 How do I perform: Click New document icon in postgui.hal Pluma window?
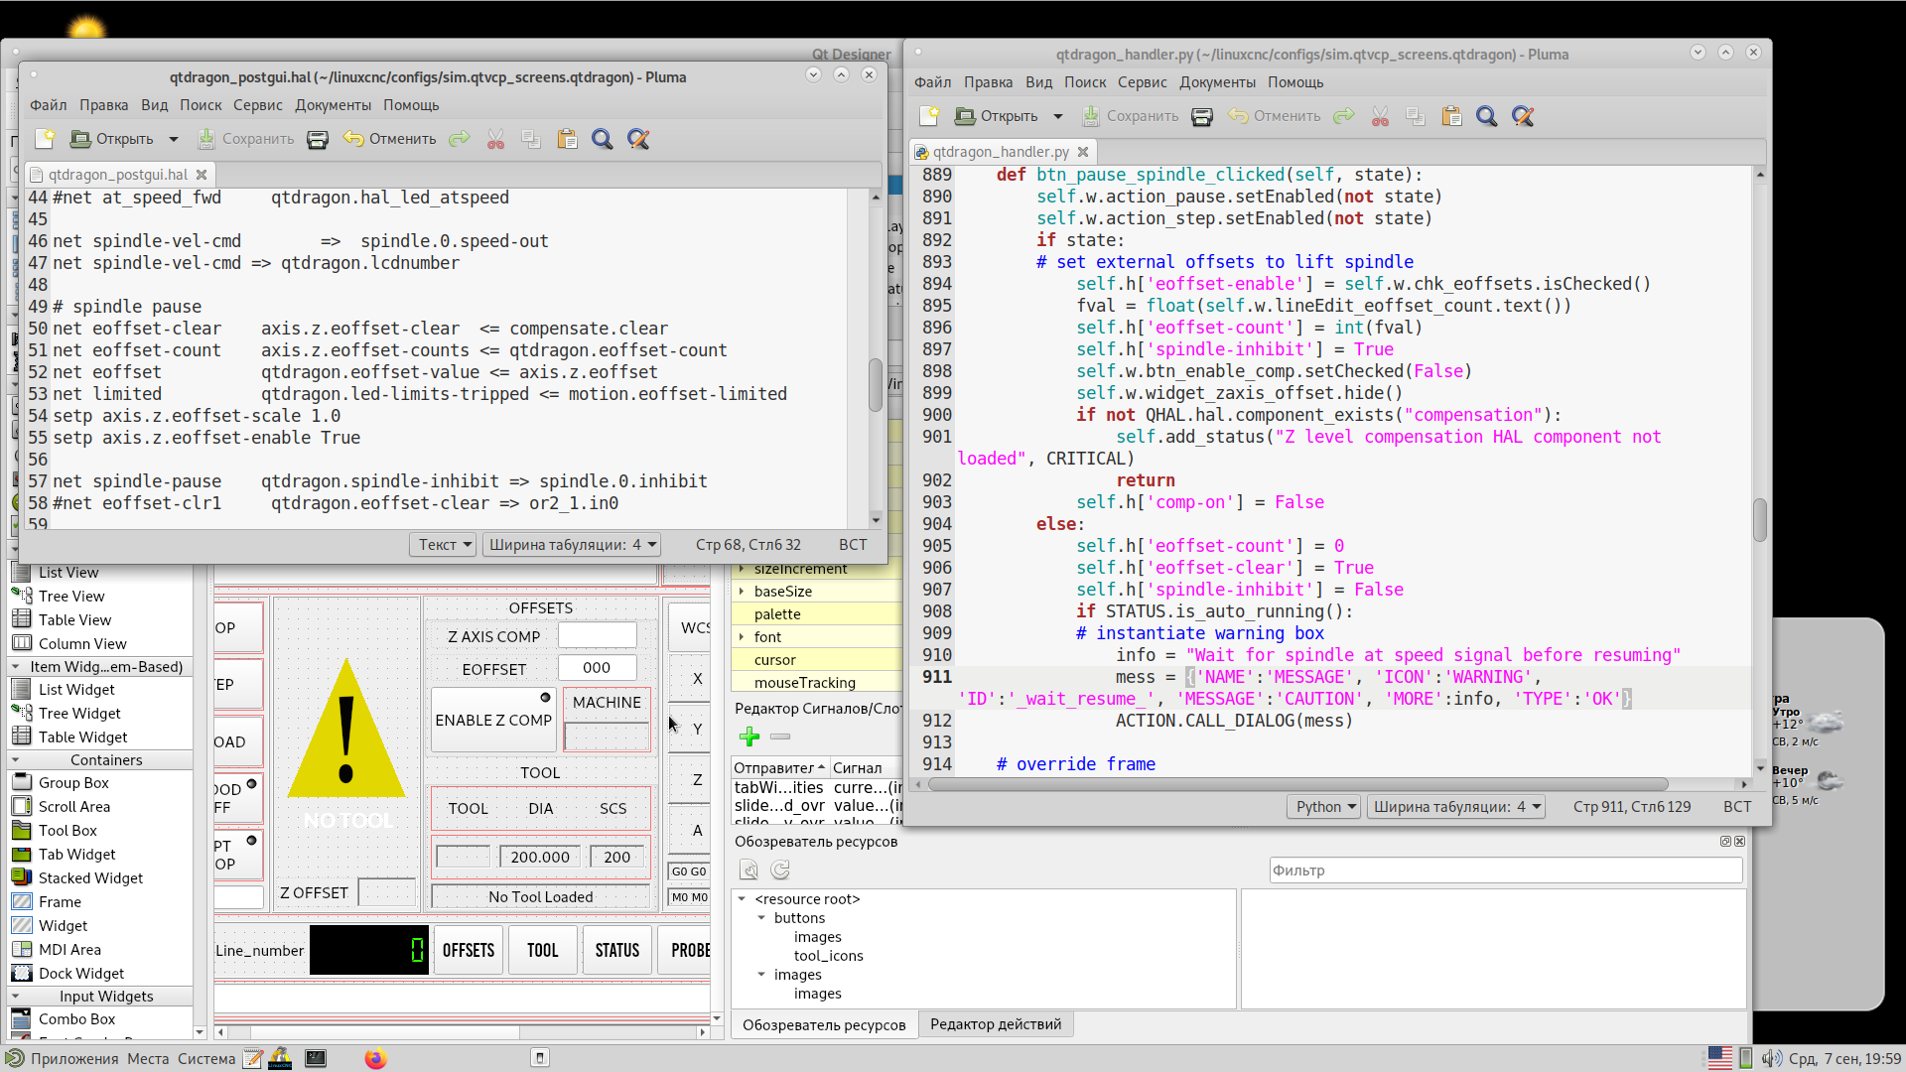pyautogui.click(x=45, y=139)
